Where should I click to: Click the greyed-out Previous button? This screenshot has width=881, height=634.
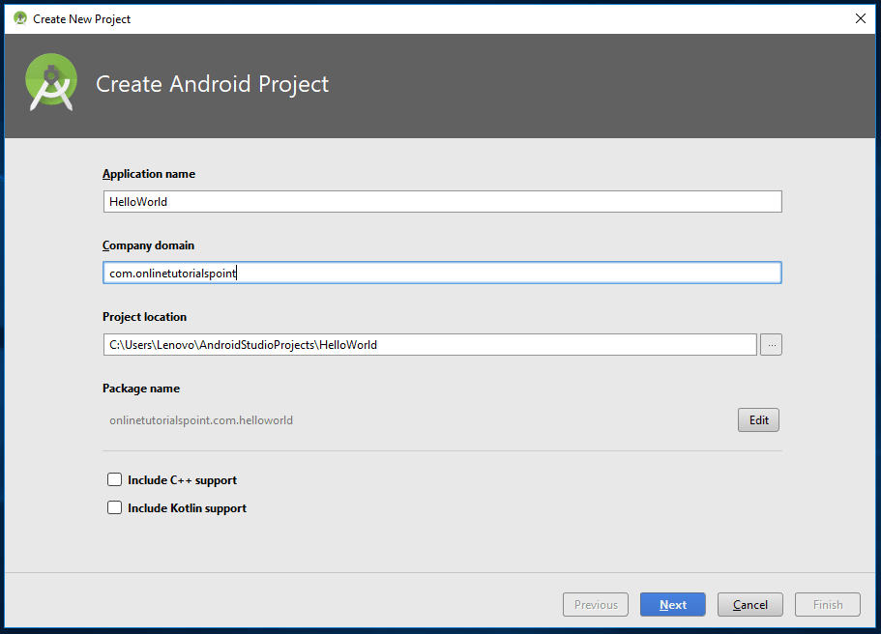click(x=596, y=605)
